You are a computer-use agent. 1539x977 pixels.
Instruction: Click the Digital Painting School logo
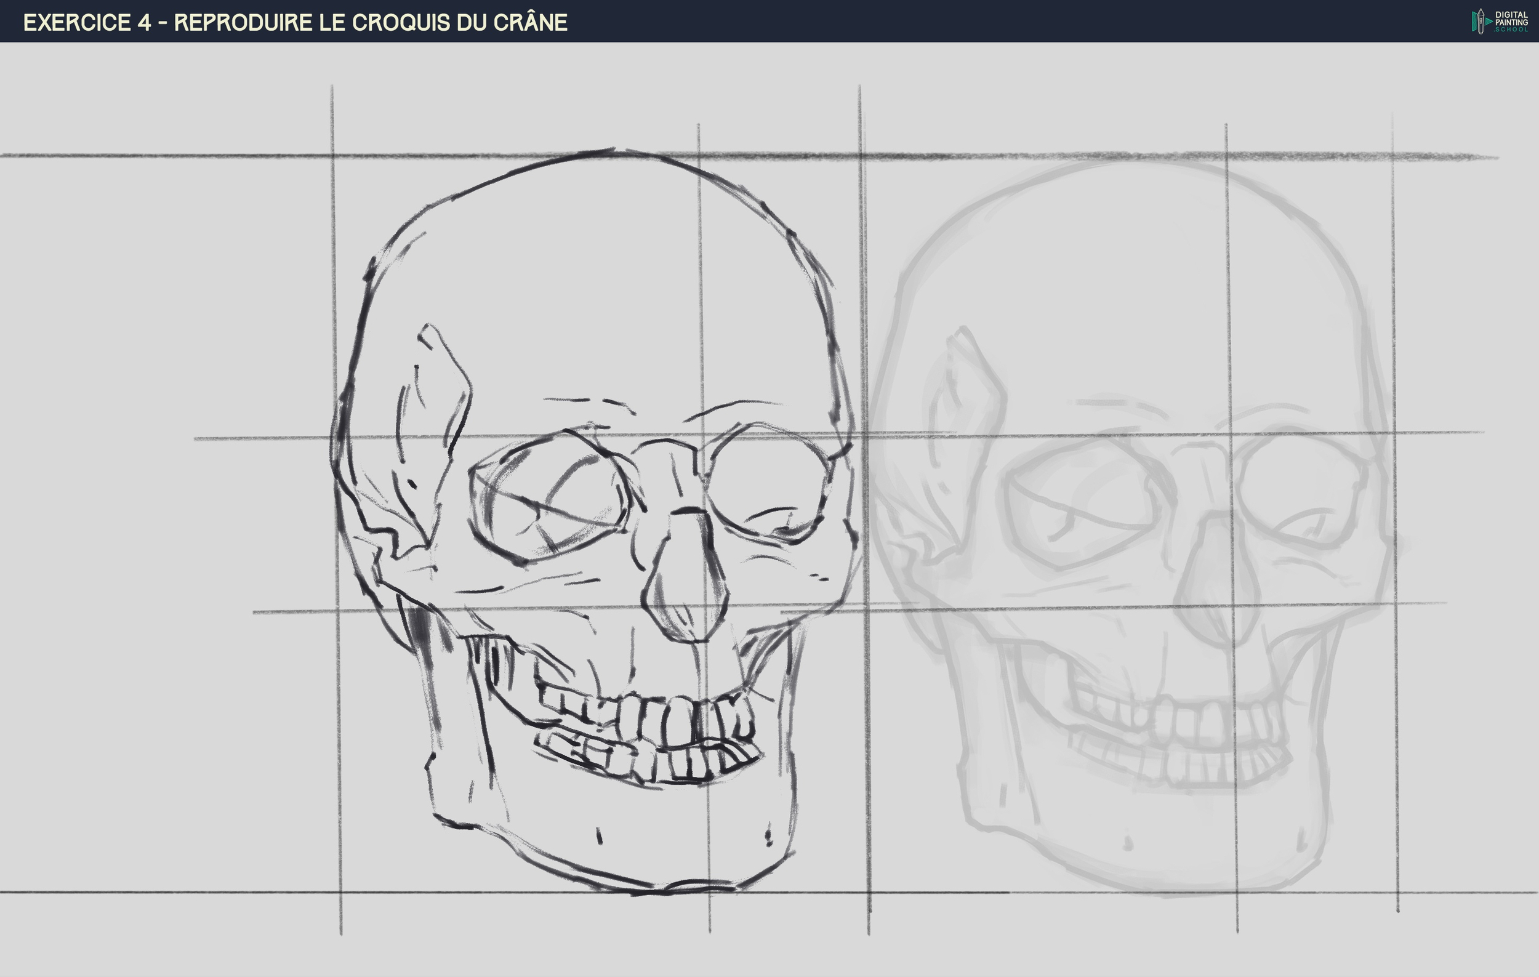click(1500, 21)
